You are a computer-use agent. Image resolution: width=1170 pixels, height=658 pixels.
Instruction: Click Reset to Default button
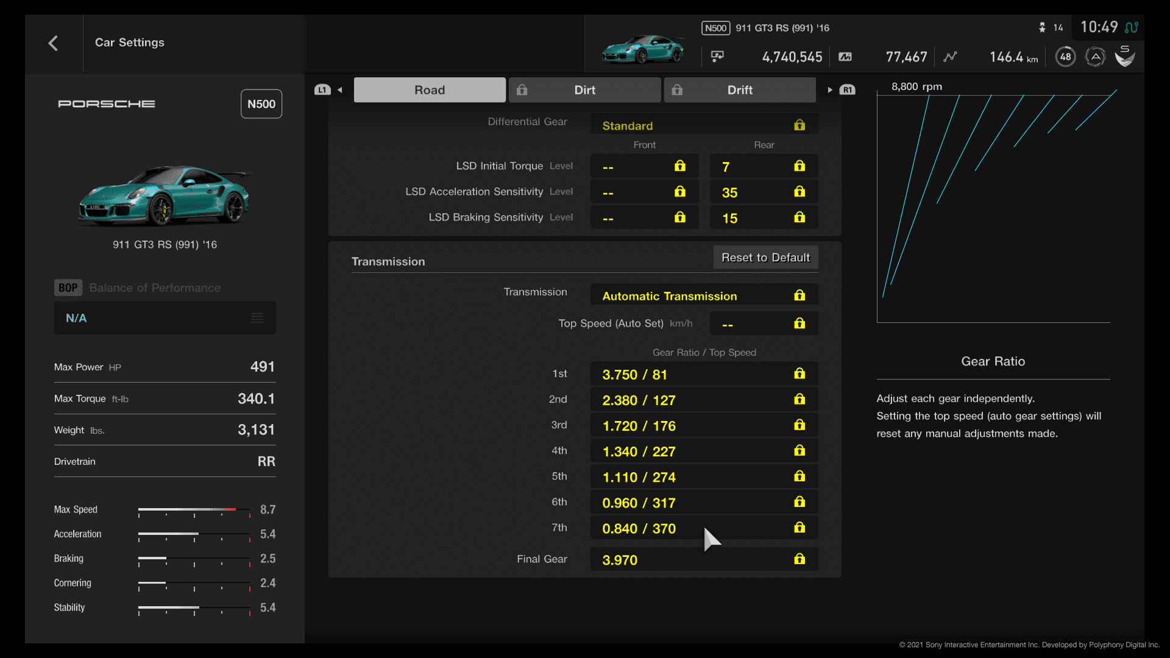[x=766, y=257]
